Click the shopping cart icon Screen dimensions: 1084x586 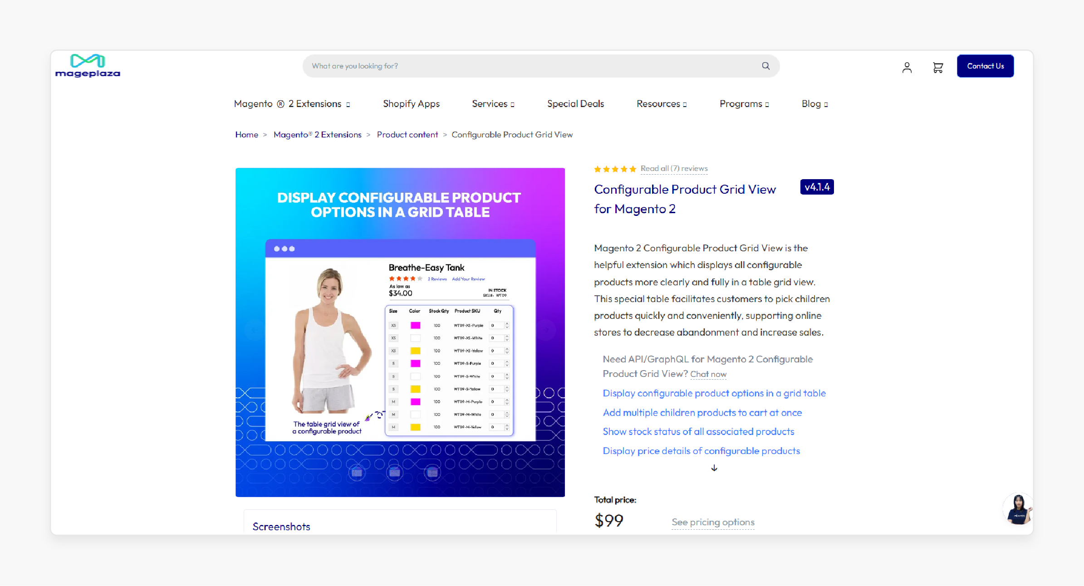coord(937,66)
